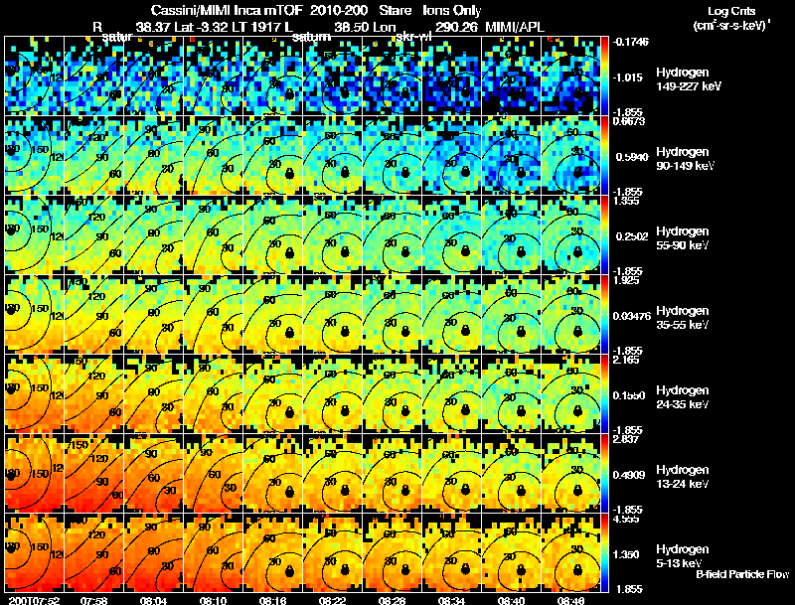Click the color scale bar for 90-149 keV row
The width and height of the screenshot is (795, 605).
pos(604,156)
